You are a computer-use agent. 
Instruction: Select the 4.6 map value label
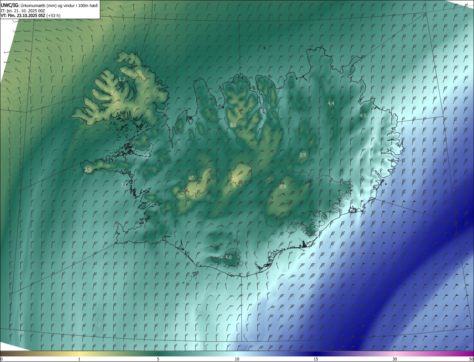point(228,257)
